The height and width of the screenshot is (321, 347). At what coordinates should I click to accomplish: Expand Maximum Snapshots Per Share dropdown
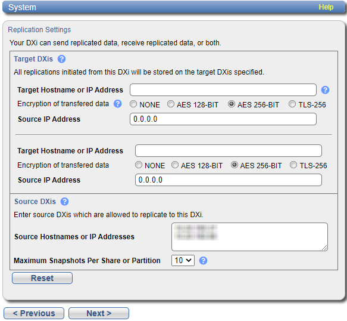(183, 260)
